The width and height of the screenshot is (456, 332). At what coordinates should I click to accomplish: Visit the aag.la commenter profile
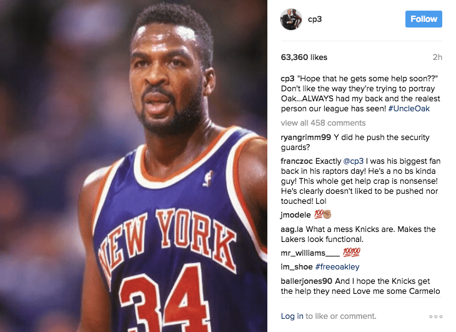(x=292, y=229)
